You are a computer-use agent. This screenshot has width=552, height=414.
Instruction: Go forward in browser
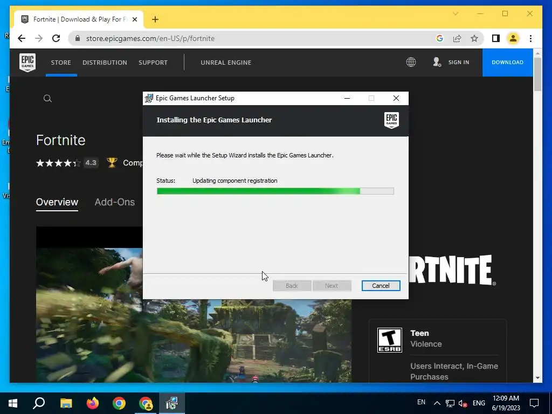click(x=39, y=38)
